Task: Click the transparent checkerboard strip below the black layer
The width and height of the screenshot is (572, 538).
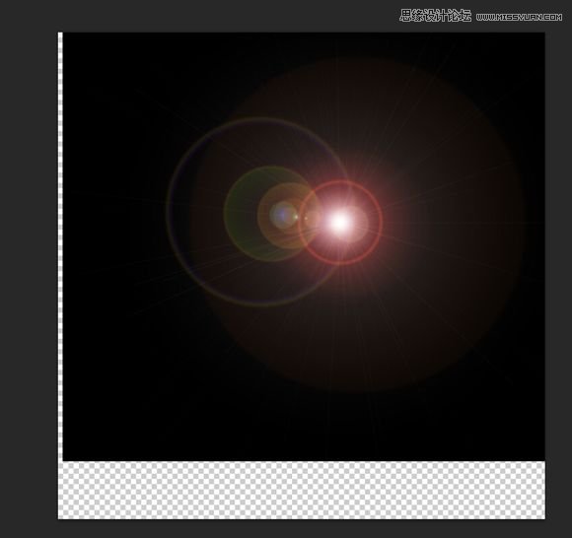Action: coord(302,490)
